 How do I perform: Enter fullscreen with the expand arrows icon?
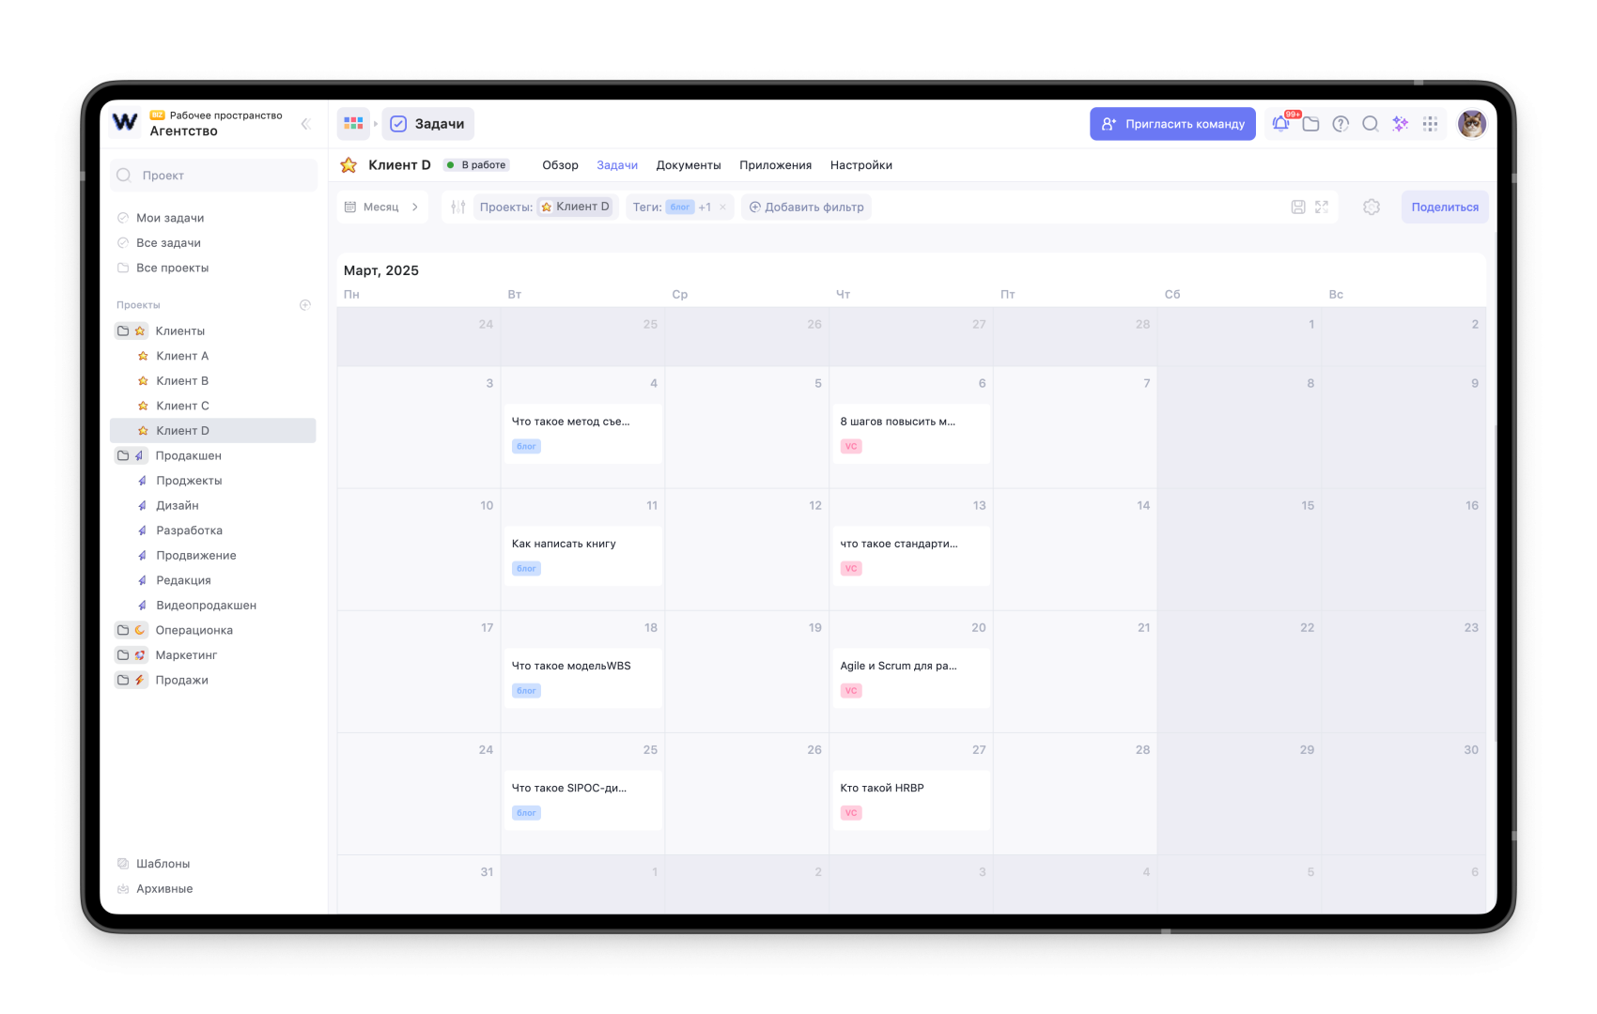pyautogui.click(x=1322, y=207)
